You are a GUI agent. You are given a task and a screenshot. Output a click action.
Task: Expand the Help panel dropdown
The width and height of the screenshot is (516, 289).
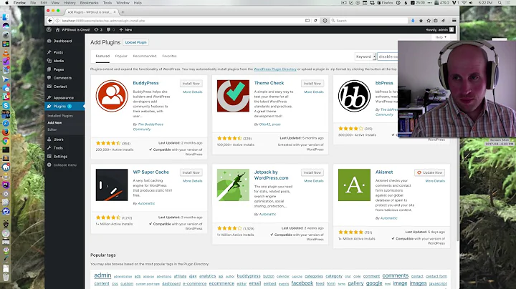point(441,37)
